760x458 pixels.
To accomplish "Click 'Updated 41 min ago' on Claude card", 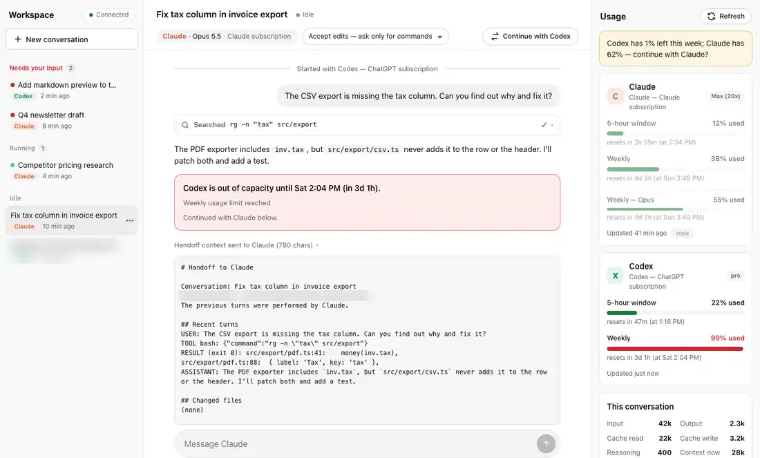I will [x=636, y=233].
